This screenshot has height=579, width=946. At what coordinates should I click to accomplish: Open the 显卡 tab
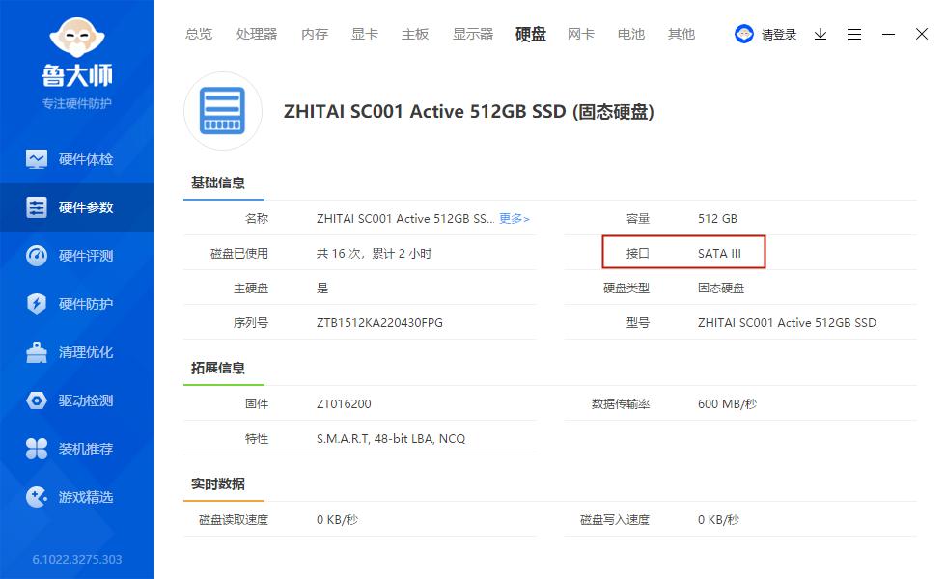click(x=364, y=34)
